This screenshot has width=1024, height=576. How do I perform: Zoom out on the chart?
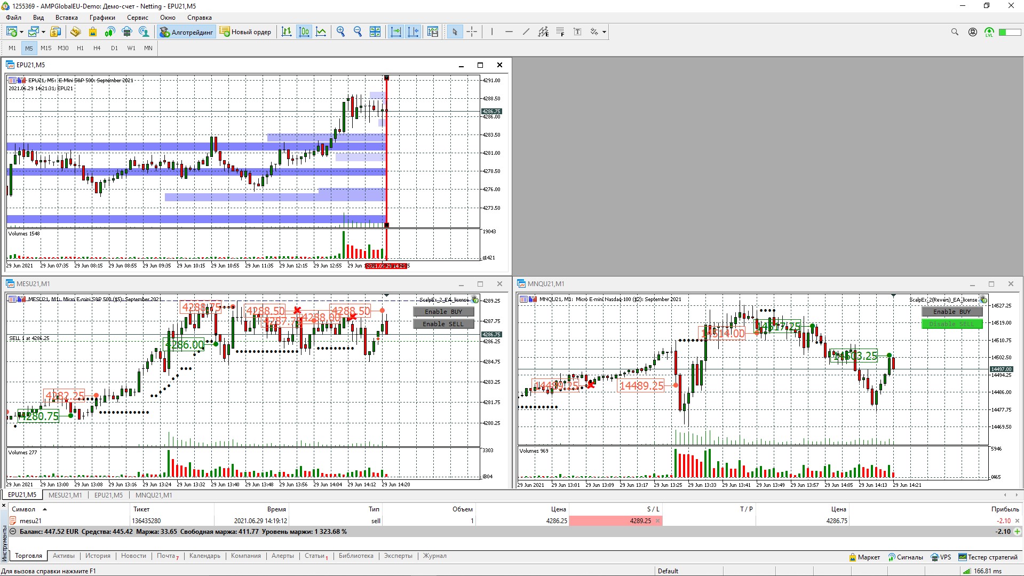[358, 32]
